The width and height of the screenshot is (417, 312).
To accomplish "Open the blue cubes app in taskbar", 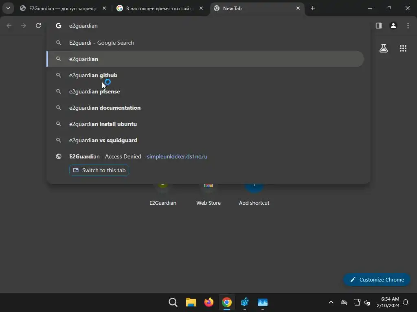I will point(245,302).
